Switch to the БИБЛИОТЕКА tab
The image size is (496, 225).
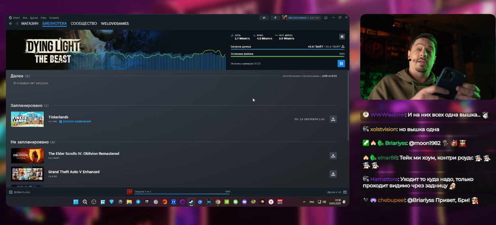tap(55, 23)
